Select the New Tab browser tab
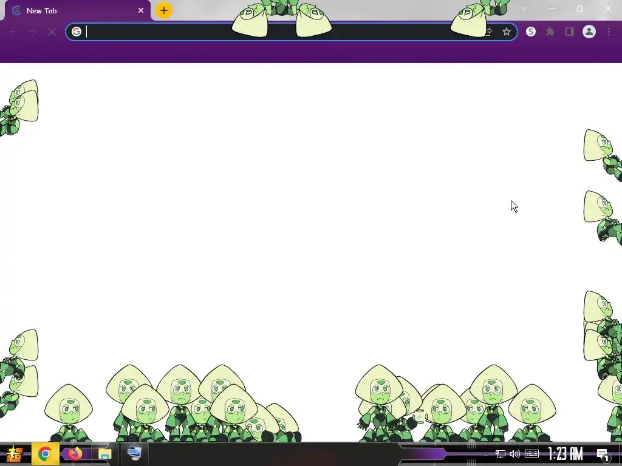Image resolution: width=622 pixels, height=466 pixels. [x=77, y=11]
